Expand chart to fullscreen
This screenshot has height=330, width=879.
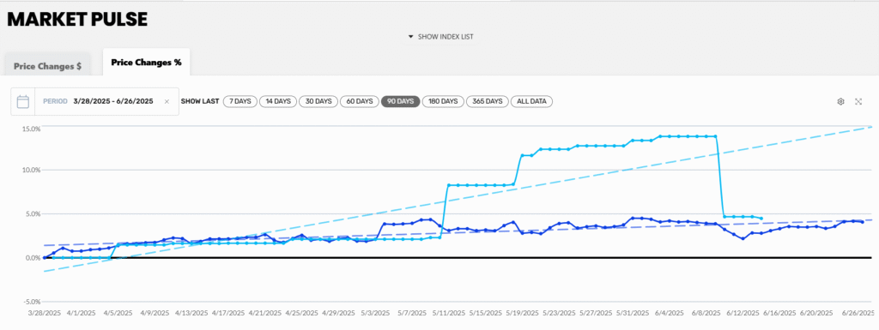tap(858, 102)
